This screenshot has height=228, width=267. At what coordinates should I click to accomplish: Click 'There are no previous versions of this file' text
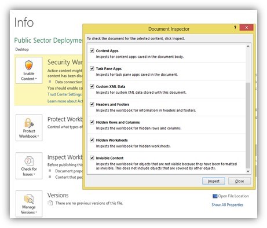89,203
